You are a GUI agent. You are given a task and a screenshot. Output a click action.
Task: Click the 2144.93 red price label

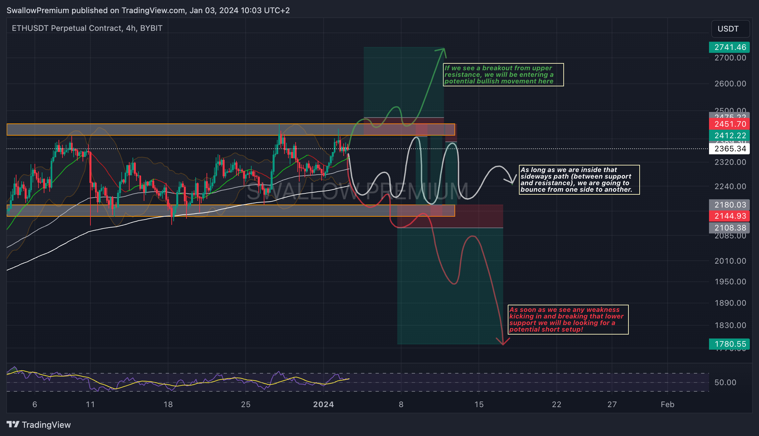[729, 216]
